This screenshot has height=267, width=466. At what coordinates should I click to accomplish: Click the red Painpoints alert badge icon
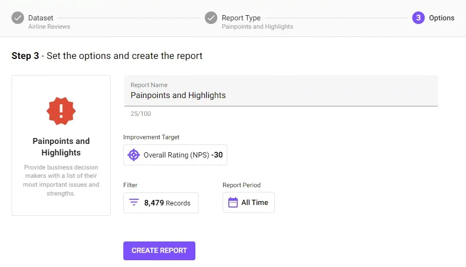(x=61, y=111)
